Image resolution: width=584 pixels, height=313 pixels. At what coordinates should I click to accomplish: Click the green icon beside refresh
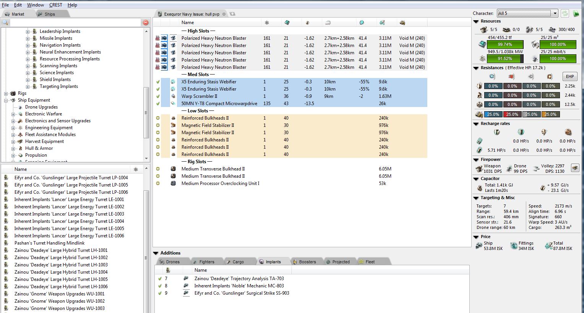576,13
